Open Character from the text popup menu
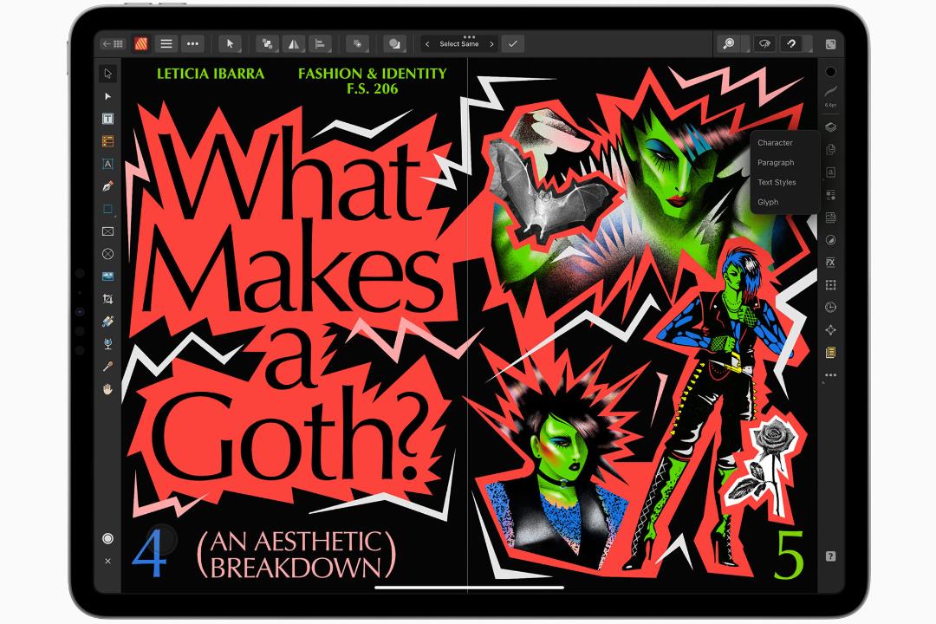Image resolution: width=936 pixels, height=624 pixels. point(775,143)
